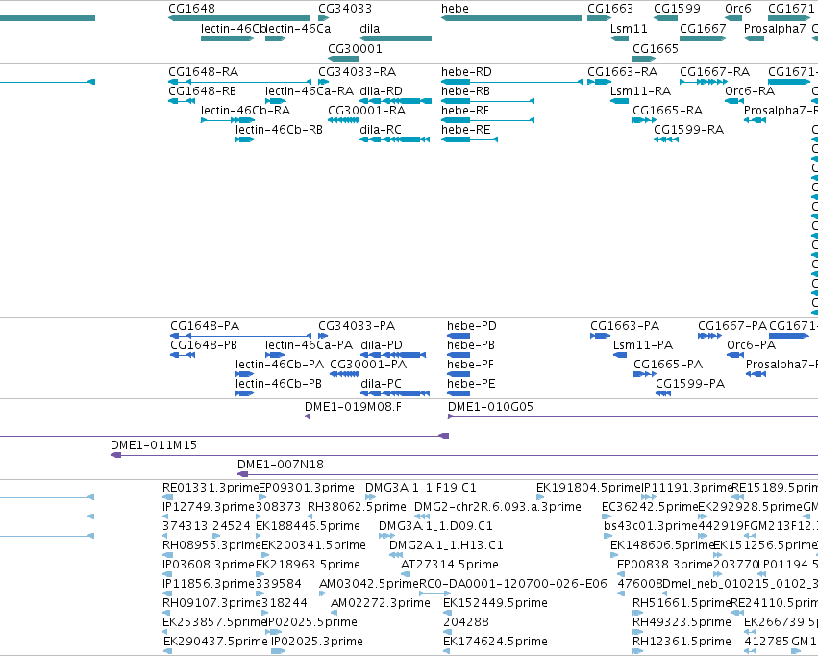This screenshot has height=656, width=818.
Task: Open the CG30001-PA protein label
Action: [x=368, y=365]
